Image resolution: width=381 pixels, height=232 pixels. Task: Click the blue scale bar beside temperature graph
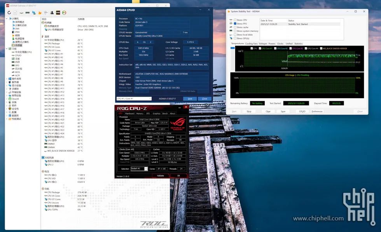(x=232, y=48)
